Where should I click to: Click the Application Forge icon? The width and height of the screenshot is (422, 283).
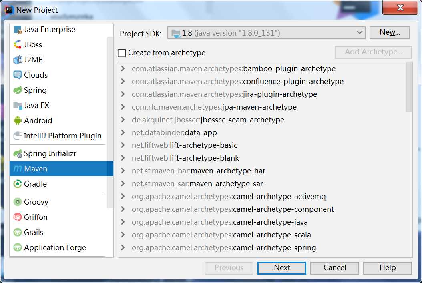point(18,247)
